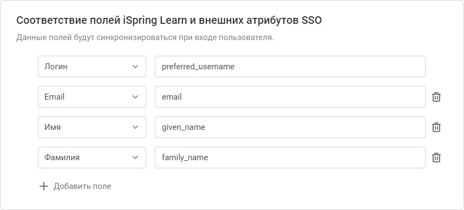The image size is (464, 210).
Task: Remove the given_name mapping via trash icon
Action: pyautogui.click(x=436, y=127)
